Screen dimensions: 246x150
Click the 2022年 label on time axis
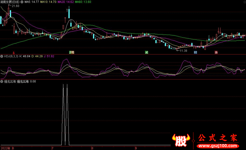pos(5,148)
